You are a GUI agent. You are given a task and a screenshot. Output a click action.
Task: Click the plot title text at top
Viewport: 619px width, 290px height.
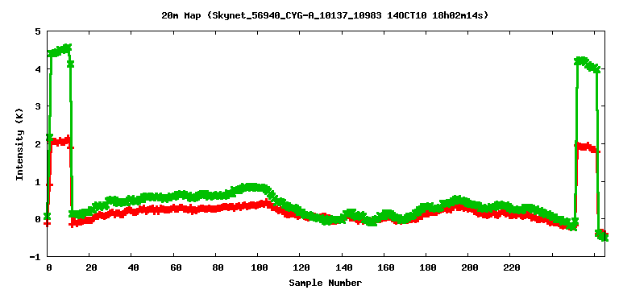tap(325, 16)
